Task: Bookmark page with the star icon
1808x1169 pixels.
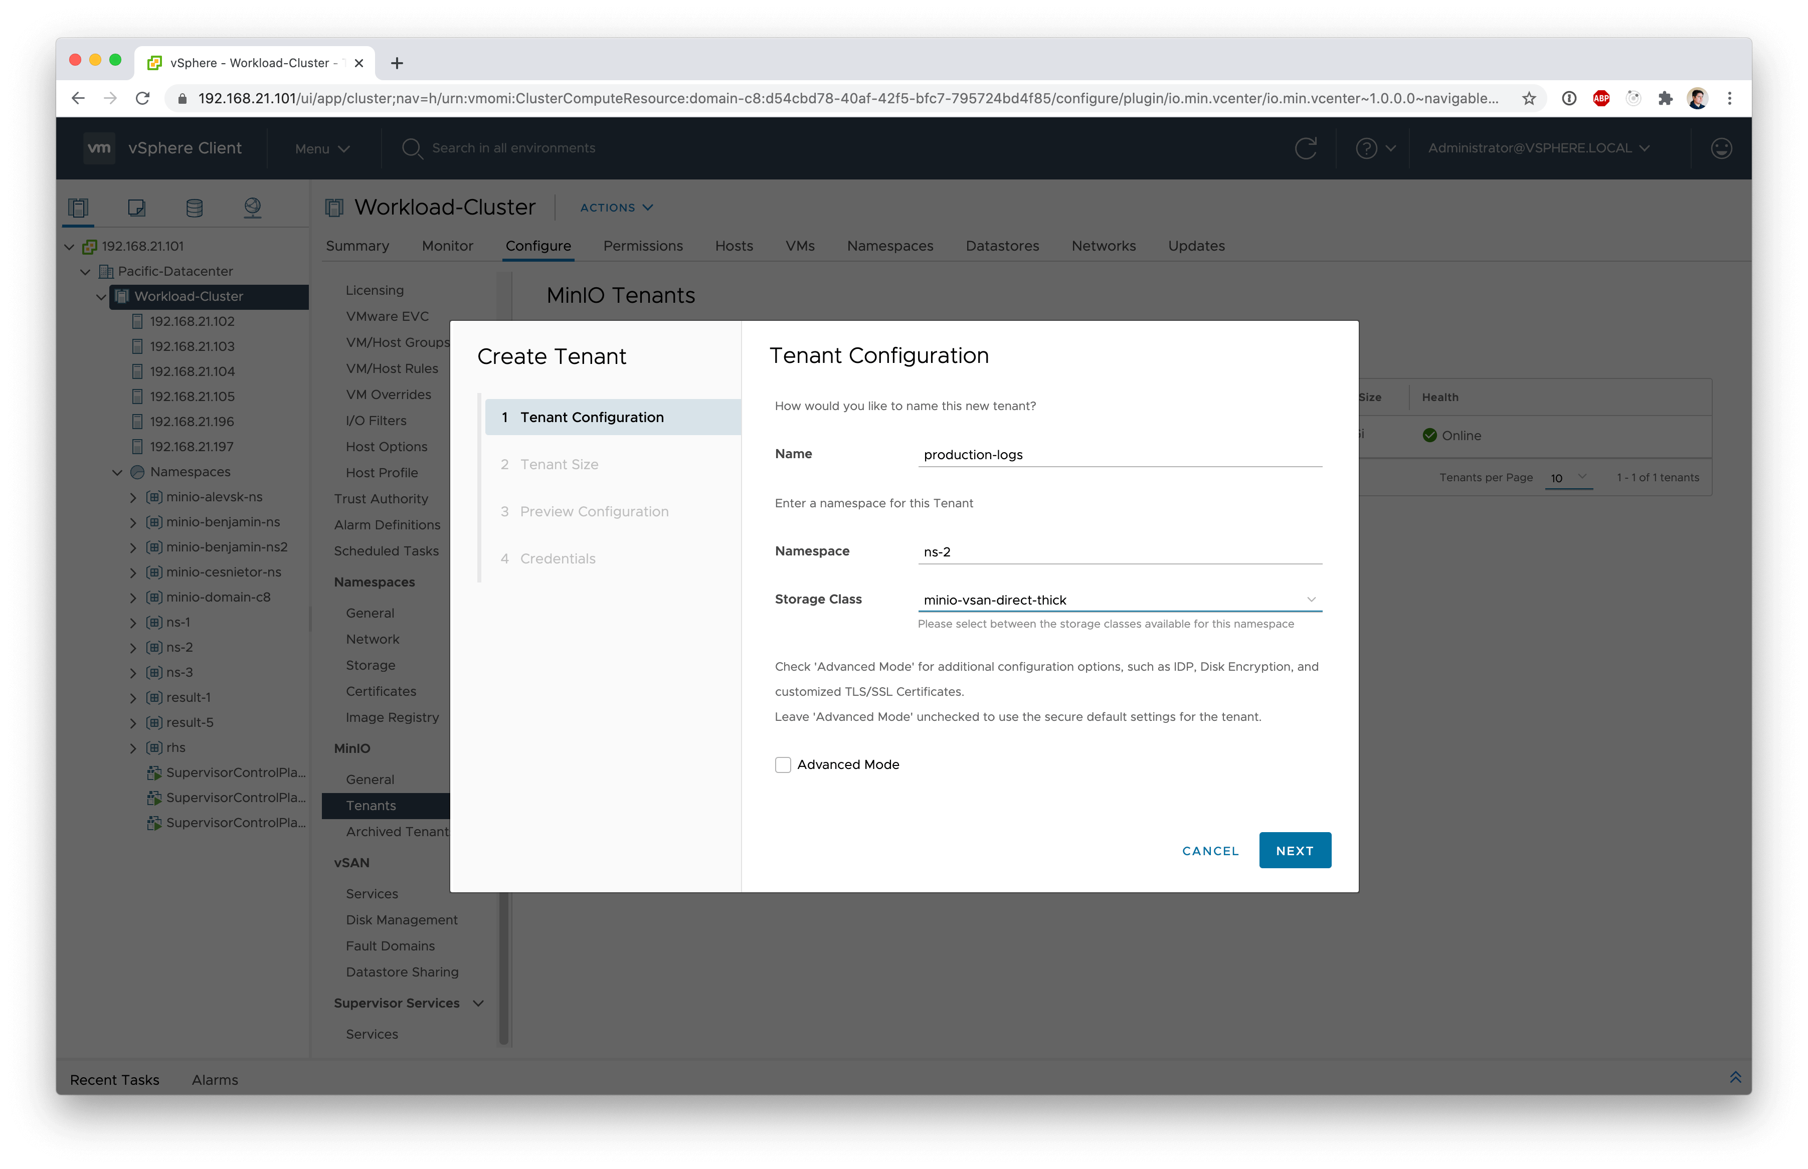Action: point(1529,98)
